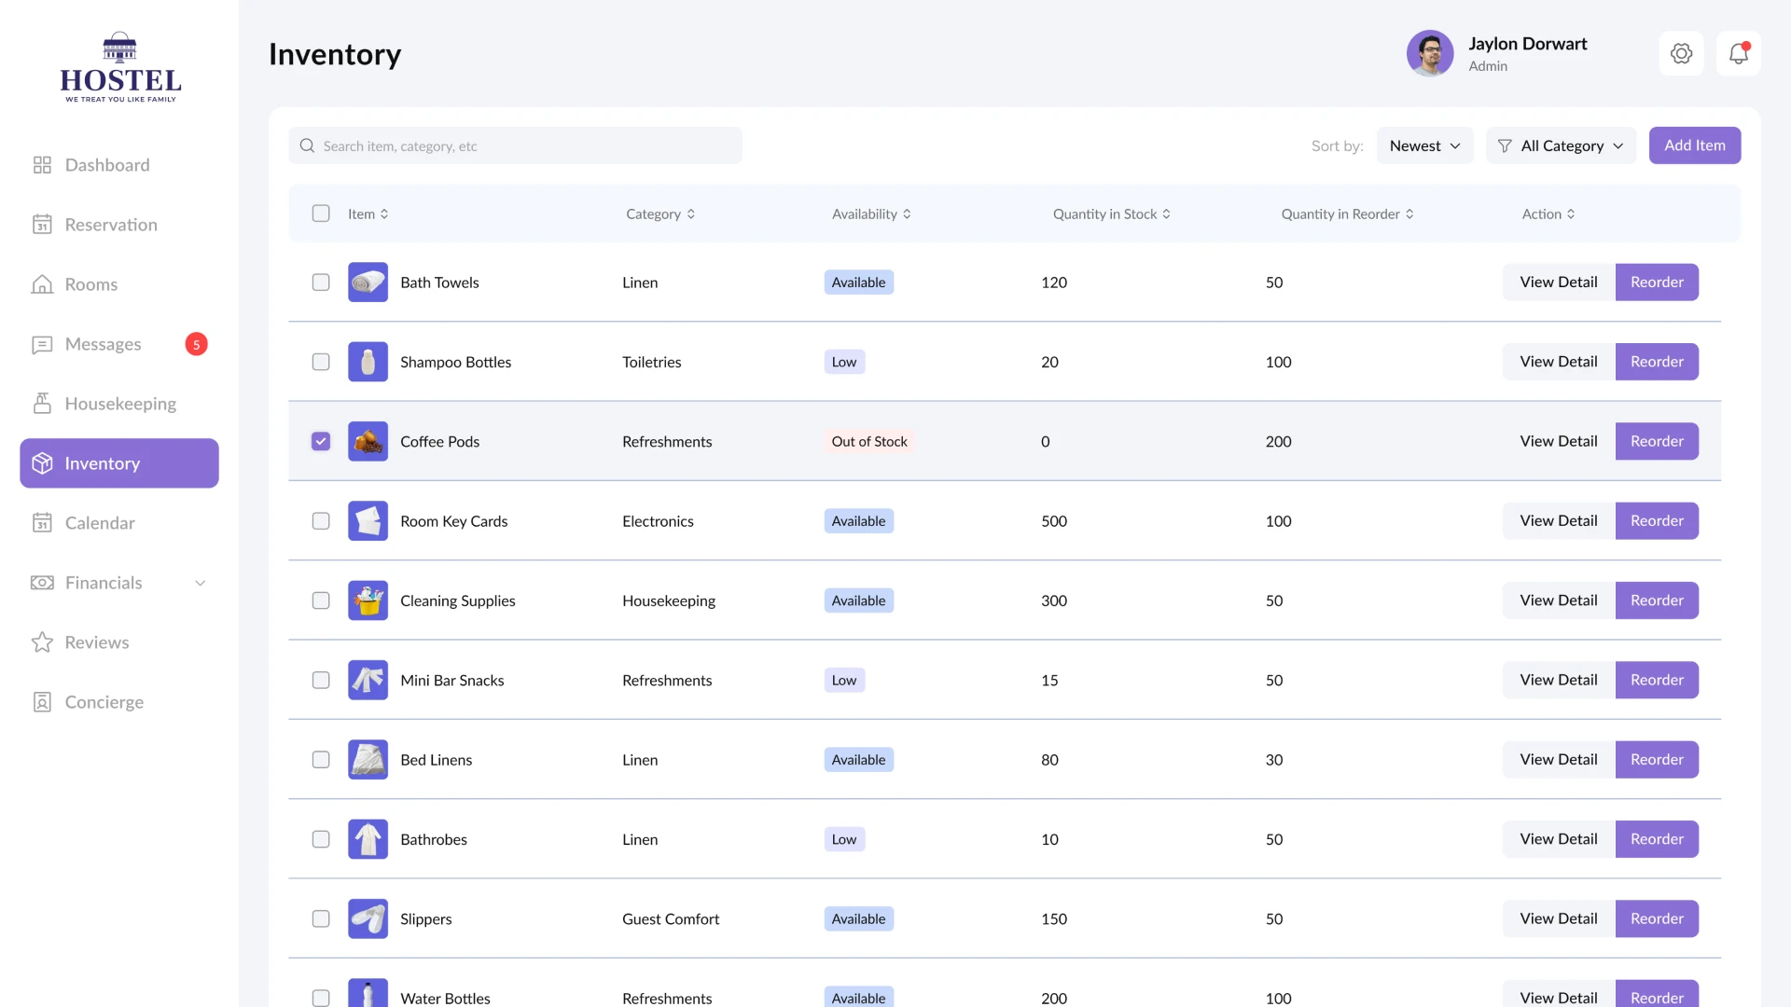Expand the Financials sidebar submenu
The height and width of the screenshot is (1007, 1791).
201,583
